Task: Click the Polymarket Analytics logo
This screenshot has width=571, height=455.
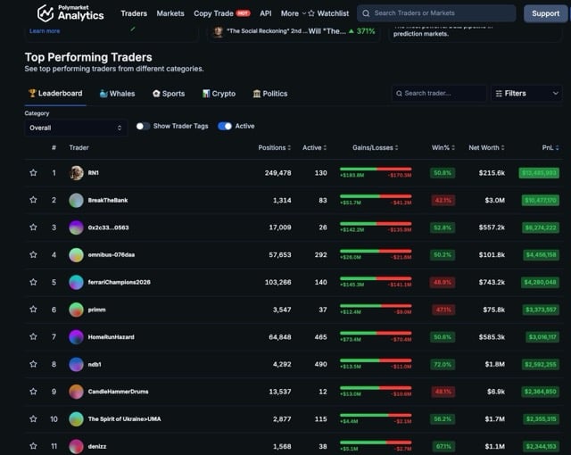Action: 70,13
